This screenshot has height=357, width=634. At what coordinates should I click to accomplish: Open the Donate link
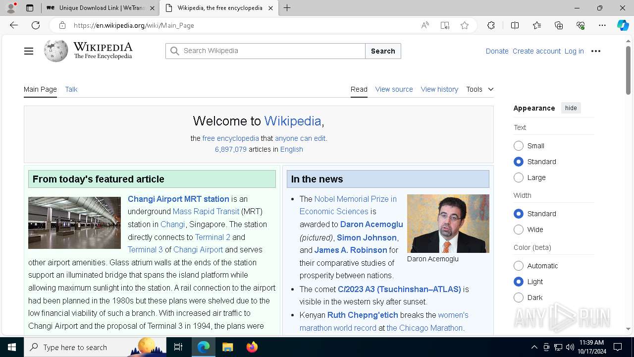(497, 51)
